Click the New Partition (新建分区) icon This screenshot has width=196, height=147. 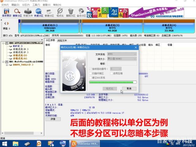(49, 13)
